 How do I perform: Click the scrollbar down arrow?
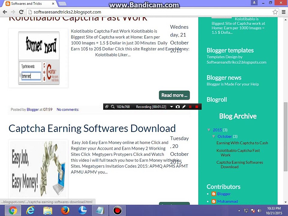pyautogui.click(x=285, y=202)
